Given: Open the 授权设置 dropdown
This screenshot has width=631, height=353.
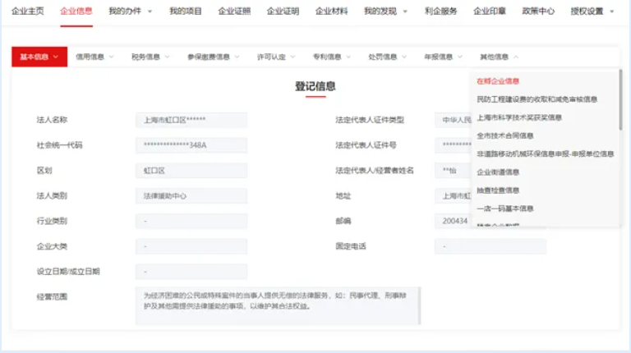Looking at the screenshot, I should [x=589, y=11].
